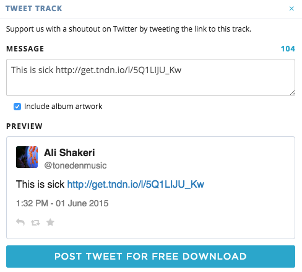The width and height of the screenshot is (302, 272).
Task: Click the Ali Shakeri display name
Action: pos(69,152)
